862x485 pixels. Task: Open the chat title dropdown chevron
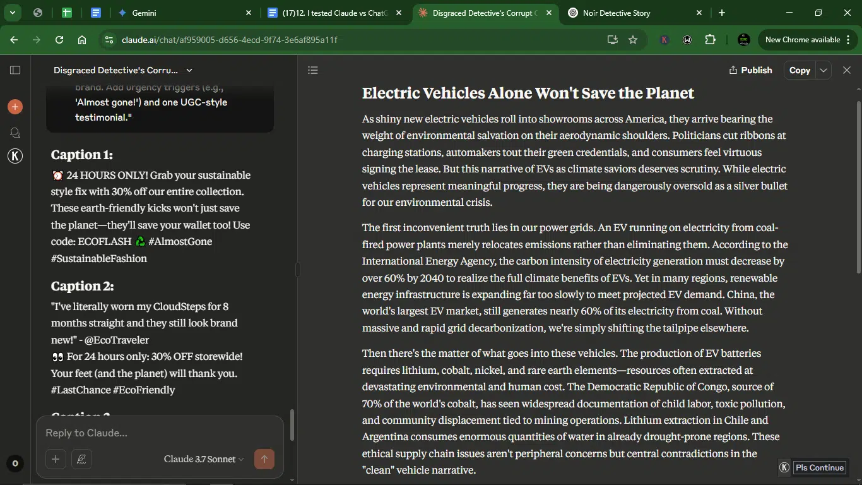point(189,70)
